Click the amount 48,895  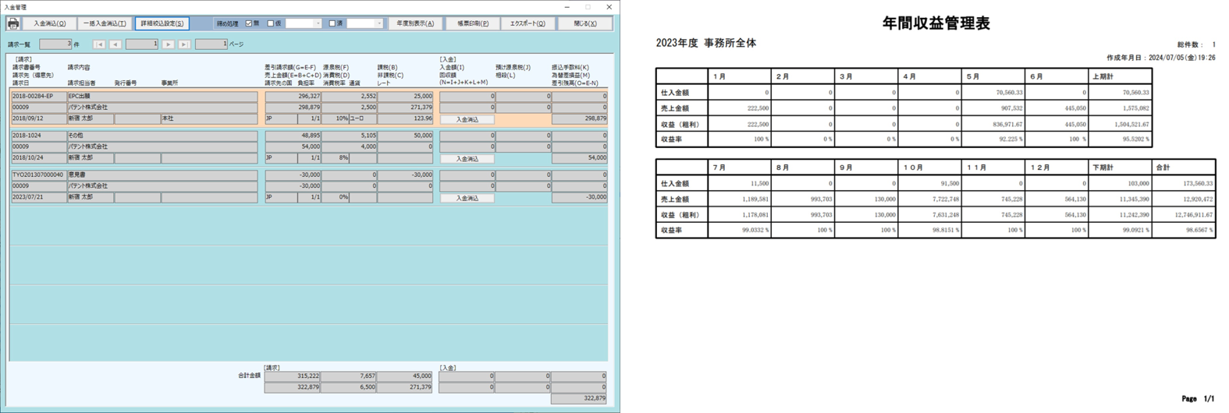(293, 136)
